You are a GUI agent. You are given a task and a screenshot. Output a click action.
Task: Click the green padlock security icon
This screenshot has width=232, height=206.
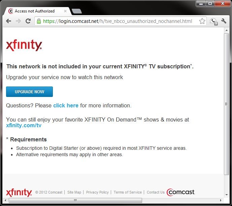coord(39,21)
